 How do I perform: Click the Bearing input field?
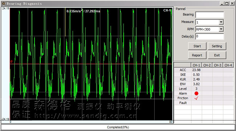pyautogui.click(x=209, y=15)
